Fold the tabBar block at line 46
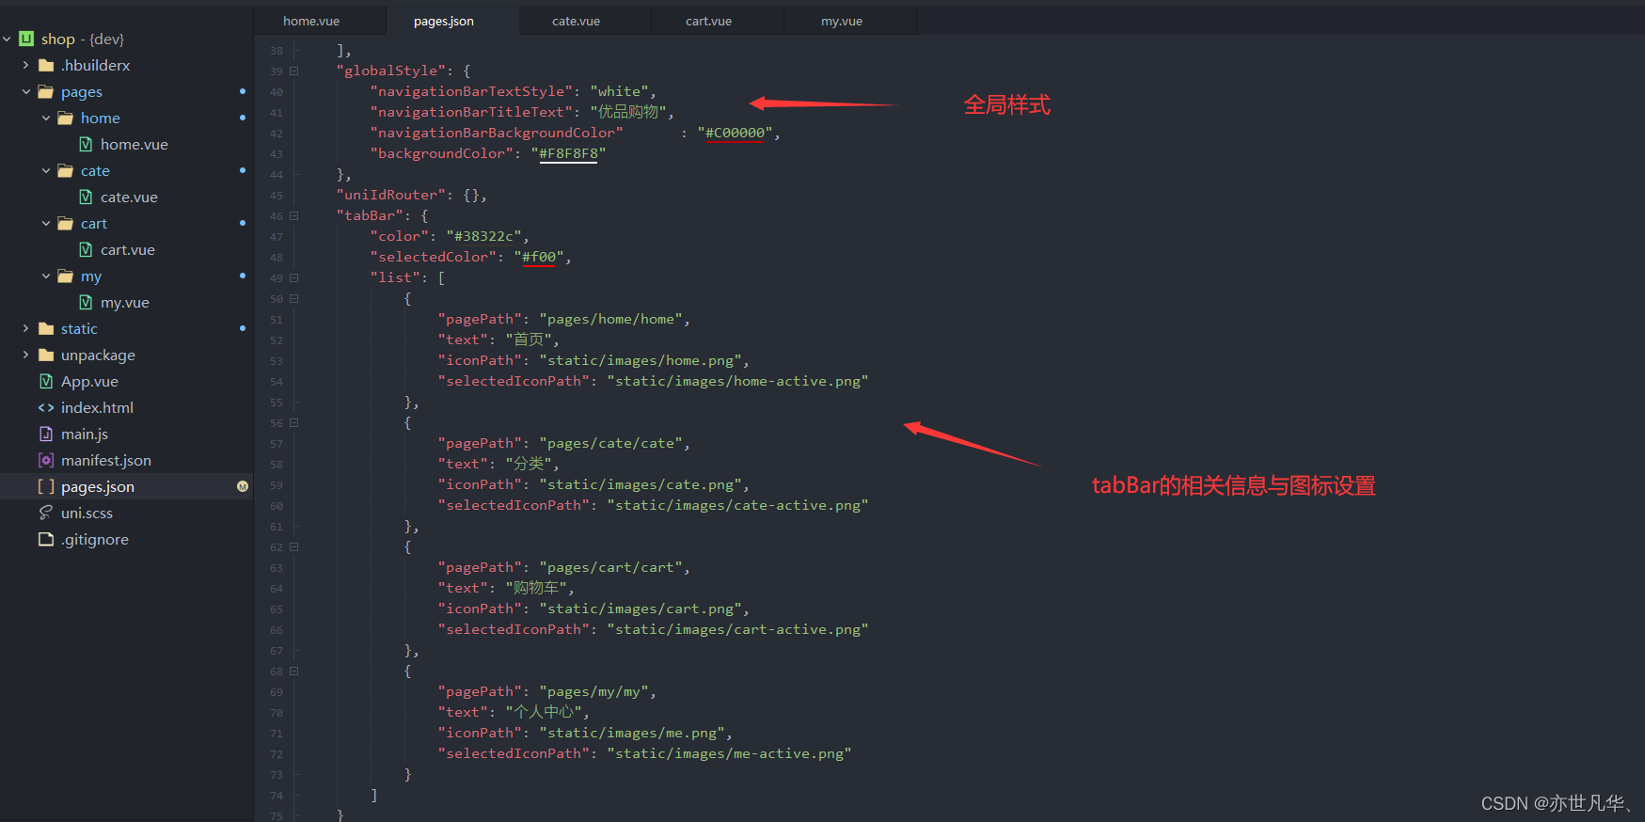The width and height of the screenshot is (1645, 822). click(x=294, y=215)
